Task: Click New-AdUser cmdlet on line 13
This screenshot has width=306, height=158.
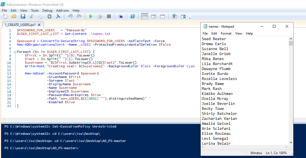Action: pos(35,73)
